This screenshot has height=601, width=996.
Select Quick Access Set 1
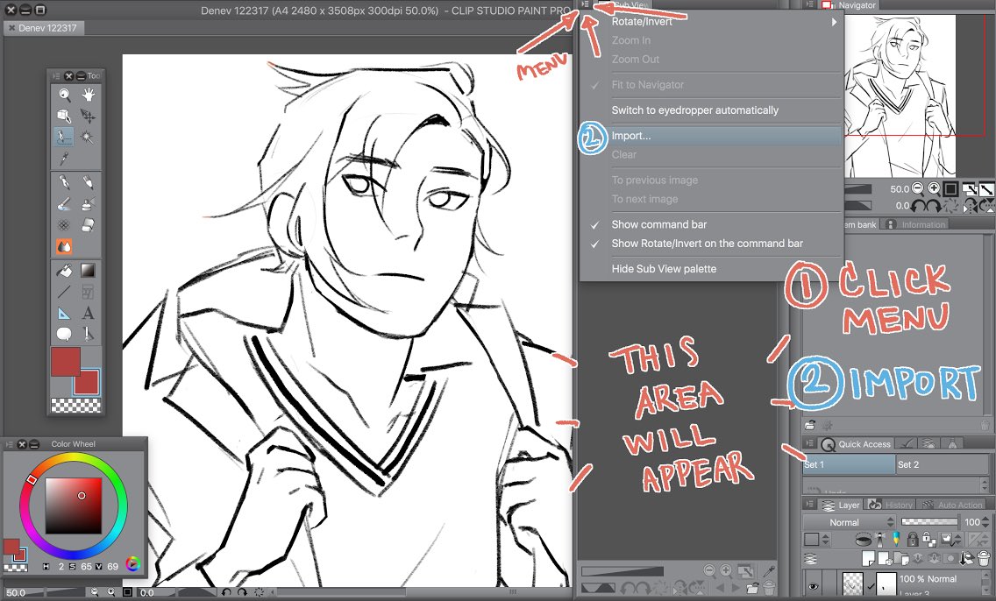click(850, 464)
